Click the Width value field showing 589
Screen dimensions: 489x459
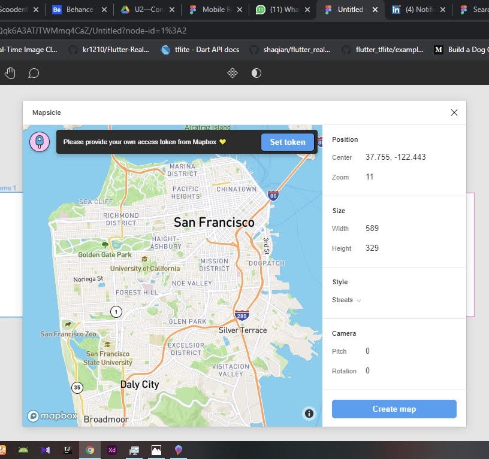coord(372,229)
